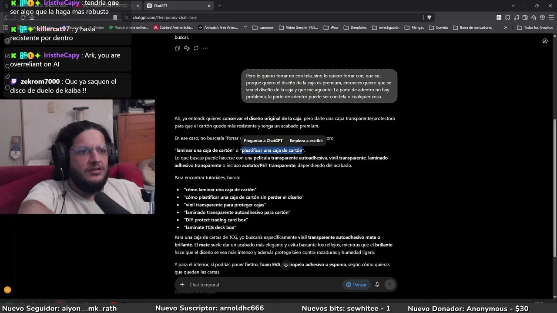Open the Comida bookmarks folder

438,27
